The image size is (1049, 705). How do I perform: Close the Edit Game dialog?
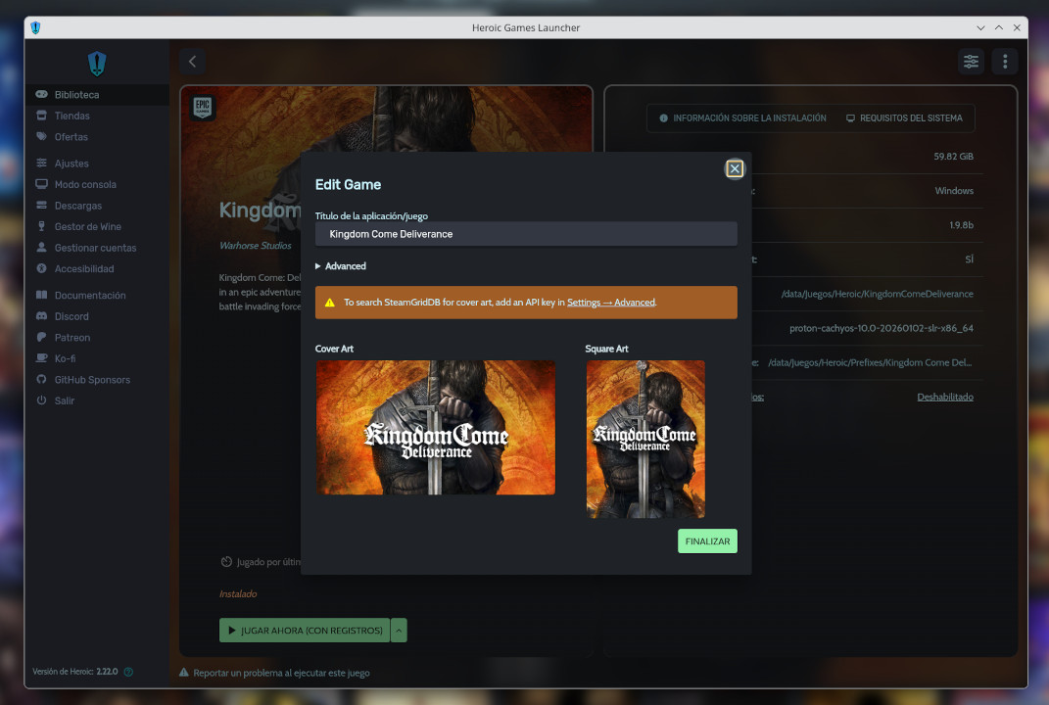tap(734, 168)
